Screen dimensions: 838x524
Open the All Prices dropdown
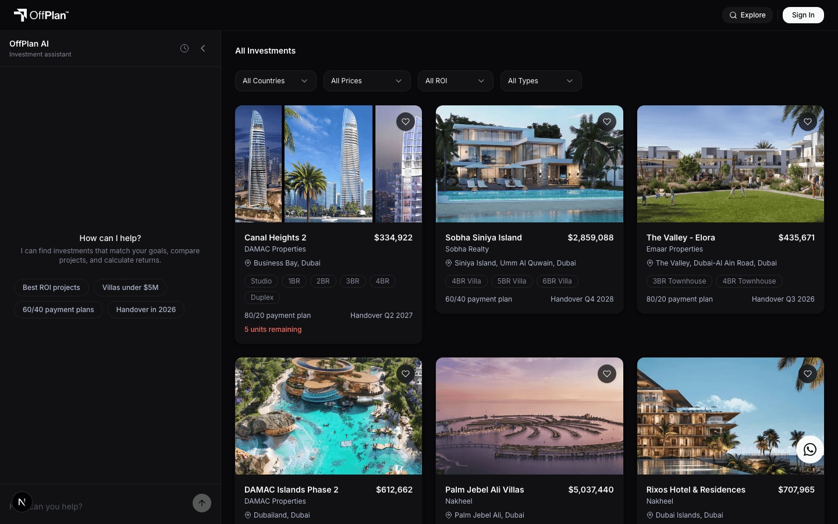367,81
